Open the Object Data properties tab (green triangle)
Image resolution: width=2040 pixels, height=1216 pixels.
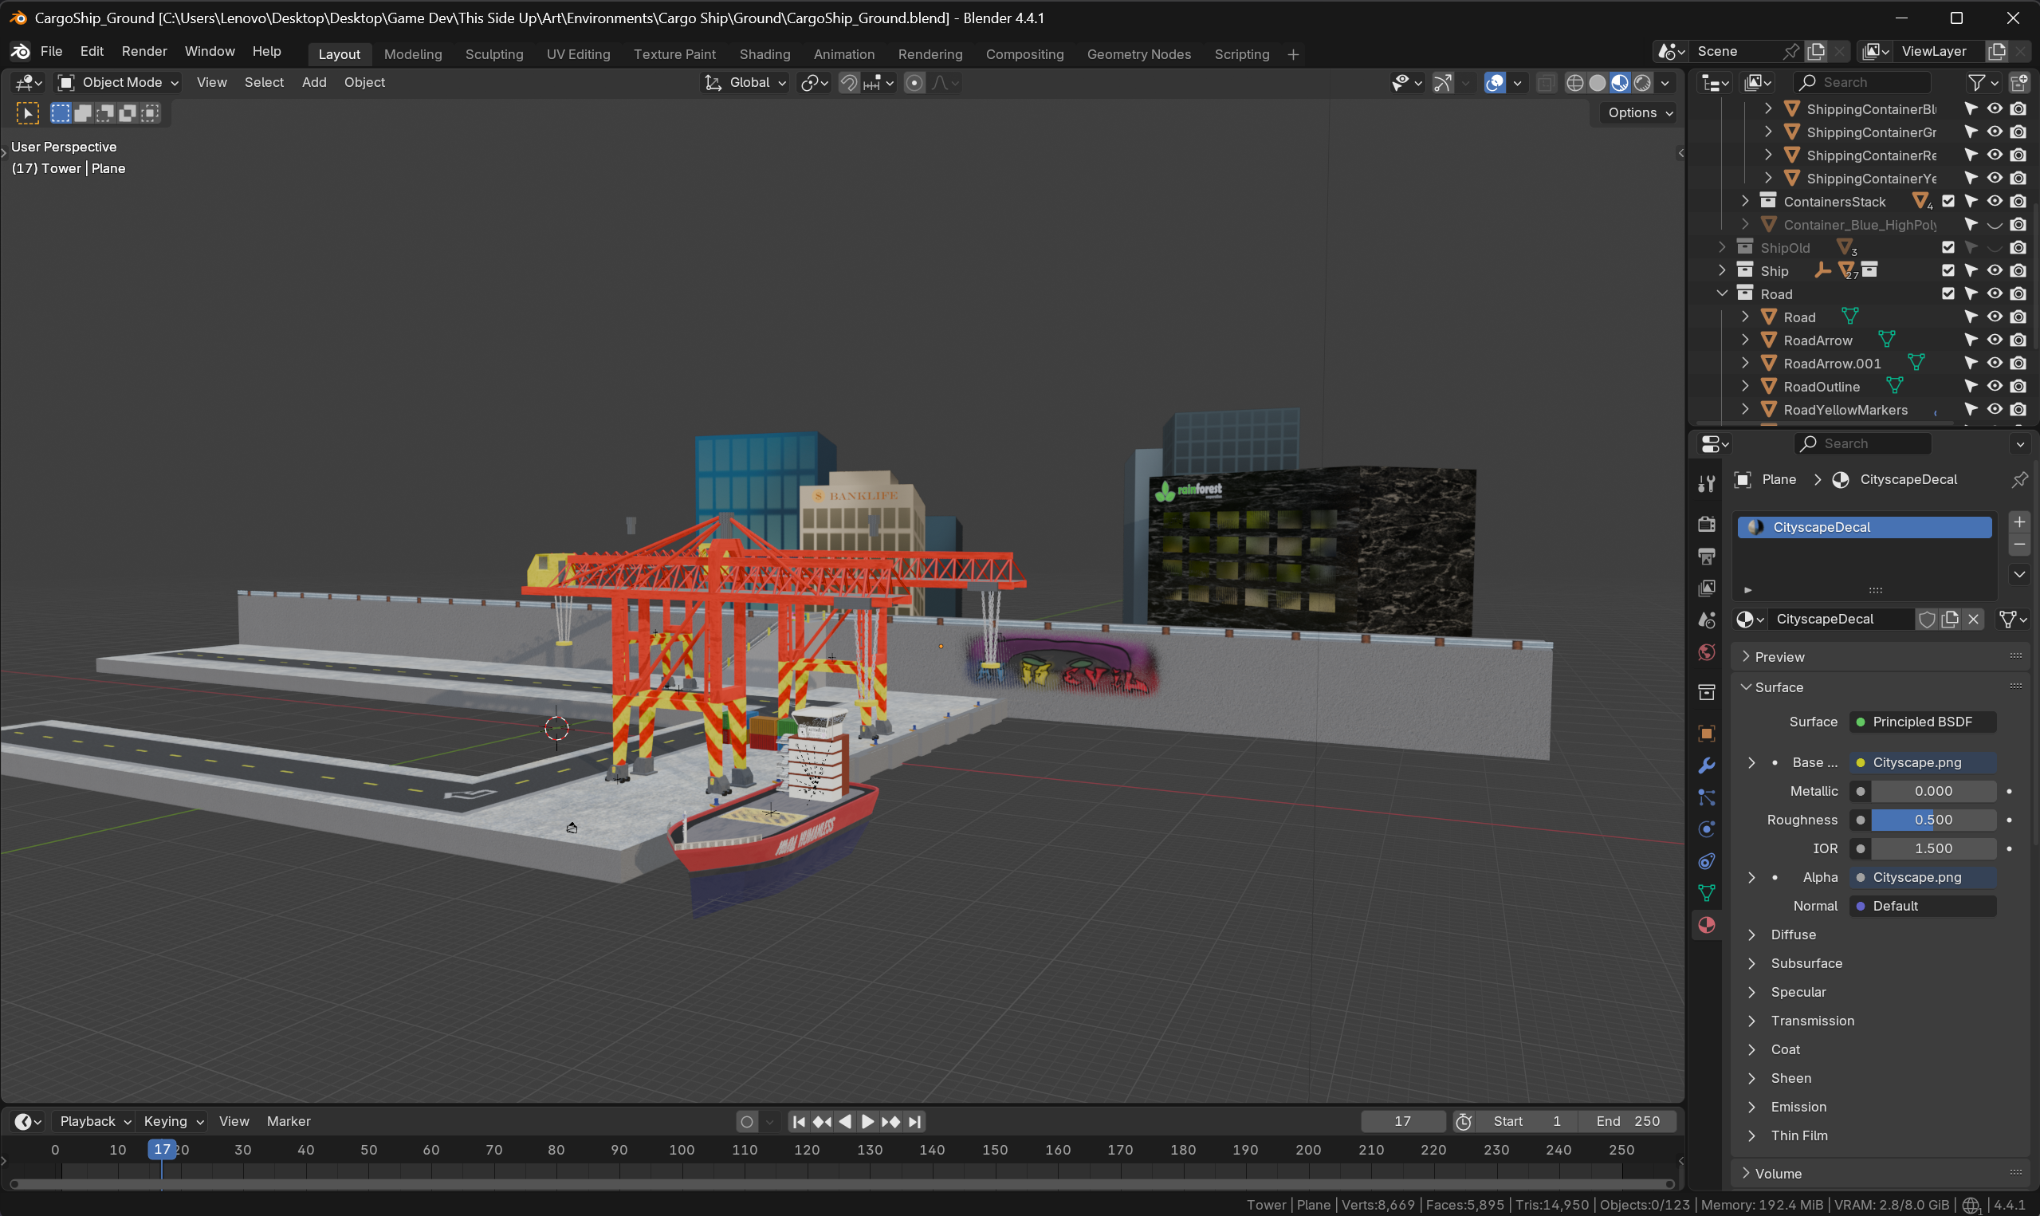coord(1707,893)
